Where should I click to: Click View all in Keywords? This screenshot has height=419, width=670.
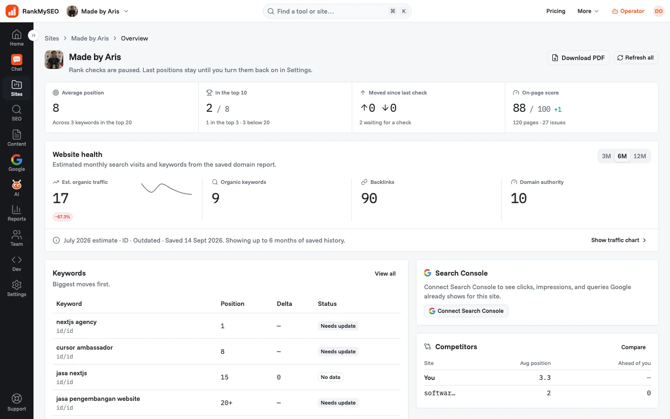(x=385, y=274)
